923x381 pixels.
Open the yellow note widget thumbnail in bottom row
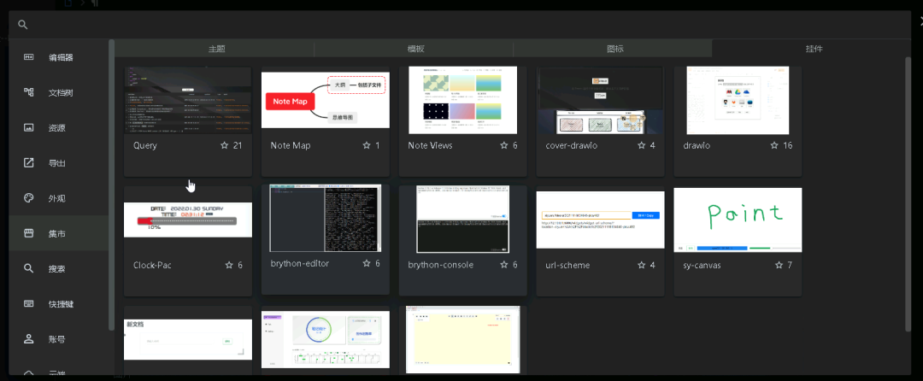462,340
